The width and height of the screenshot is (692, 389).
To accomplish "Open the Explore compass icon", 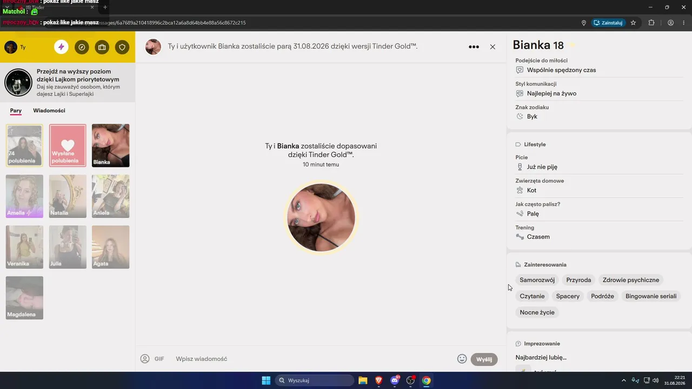I will [x=82, y=47].
